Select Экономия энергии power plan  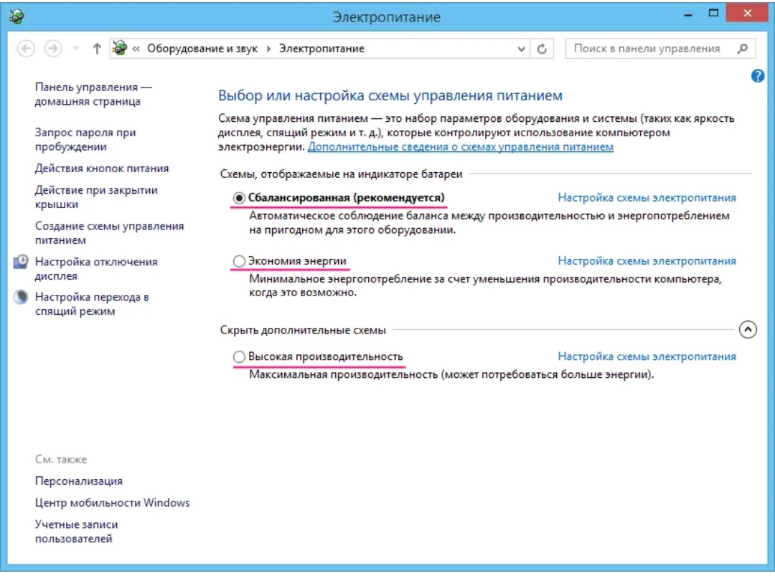tap(239, 261)
